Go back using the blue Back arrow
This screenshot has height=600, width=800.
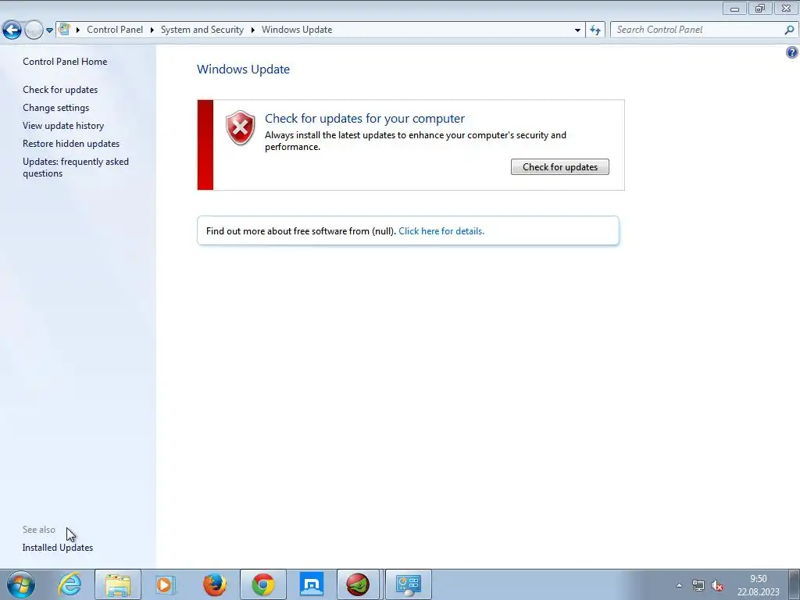pyautogui.click(x=12, y=30)
